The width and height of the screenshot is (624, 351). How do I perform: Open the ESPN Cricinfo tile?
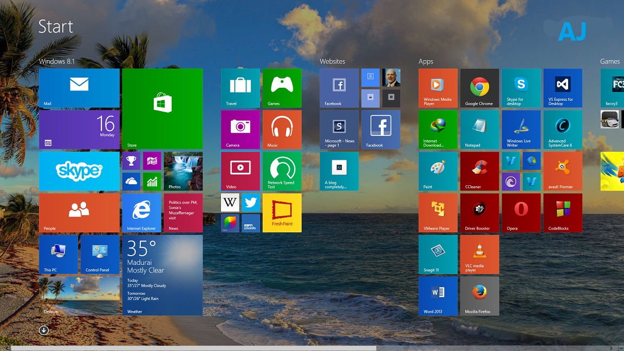click(x=251, y=223)
